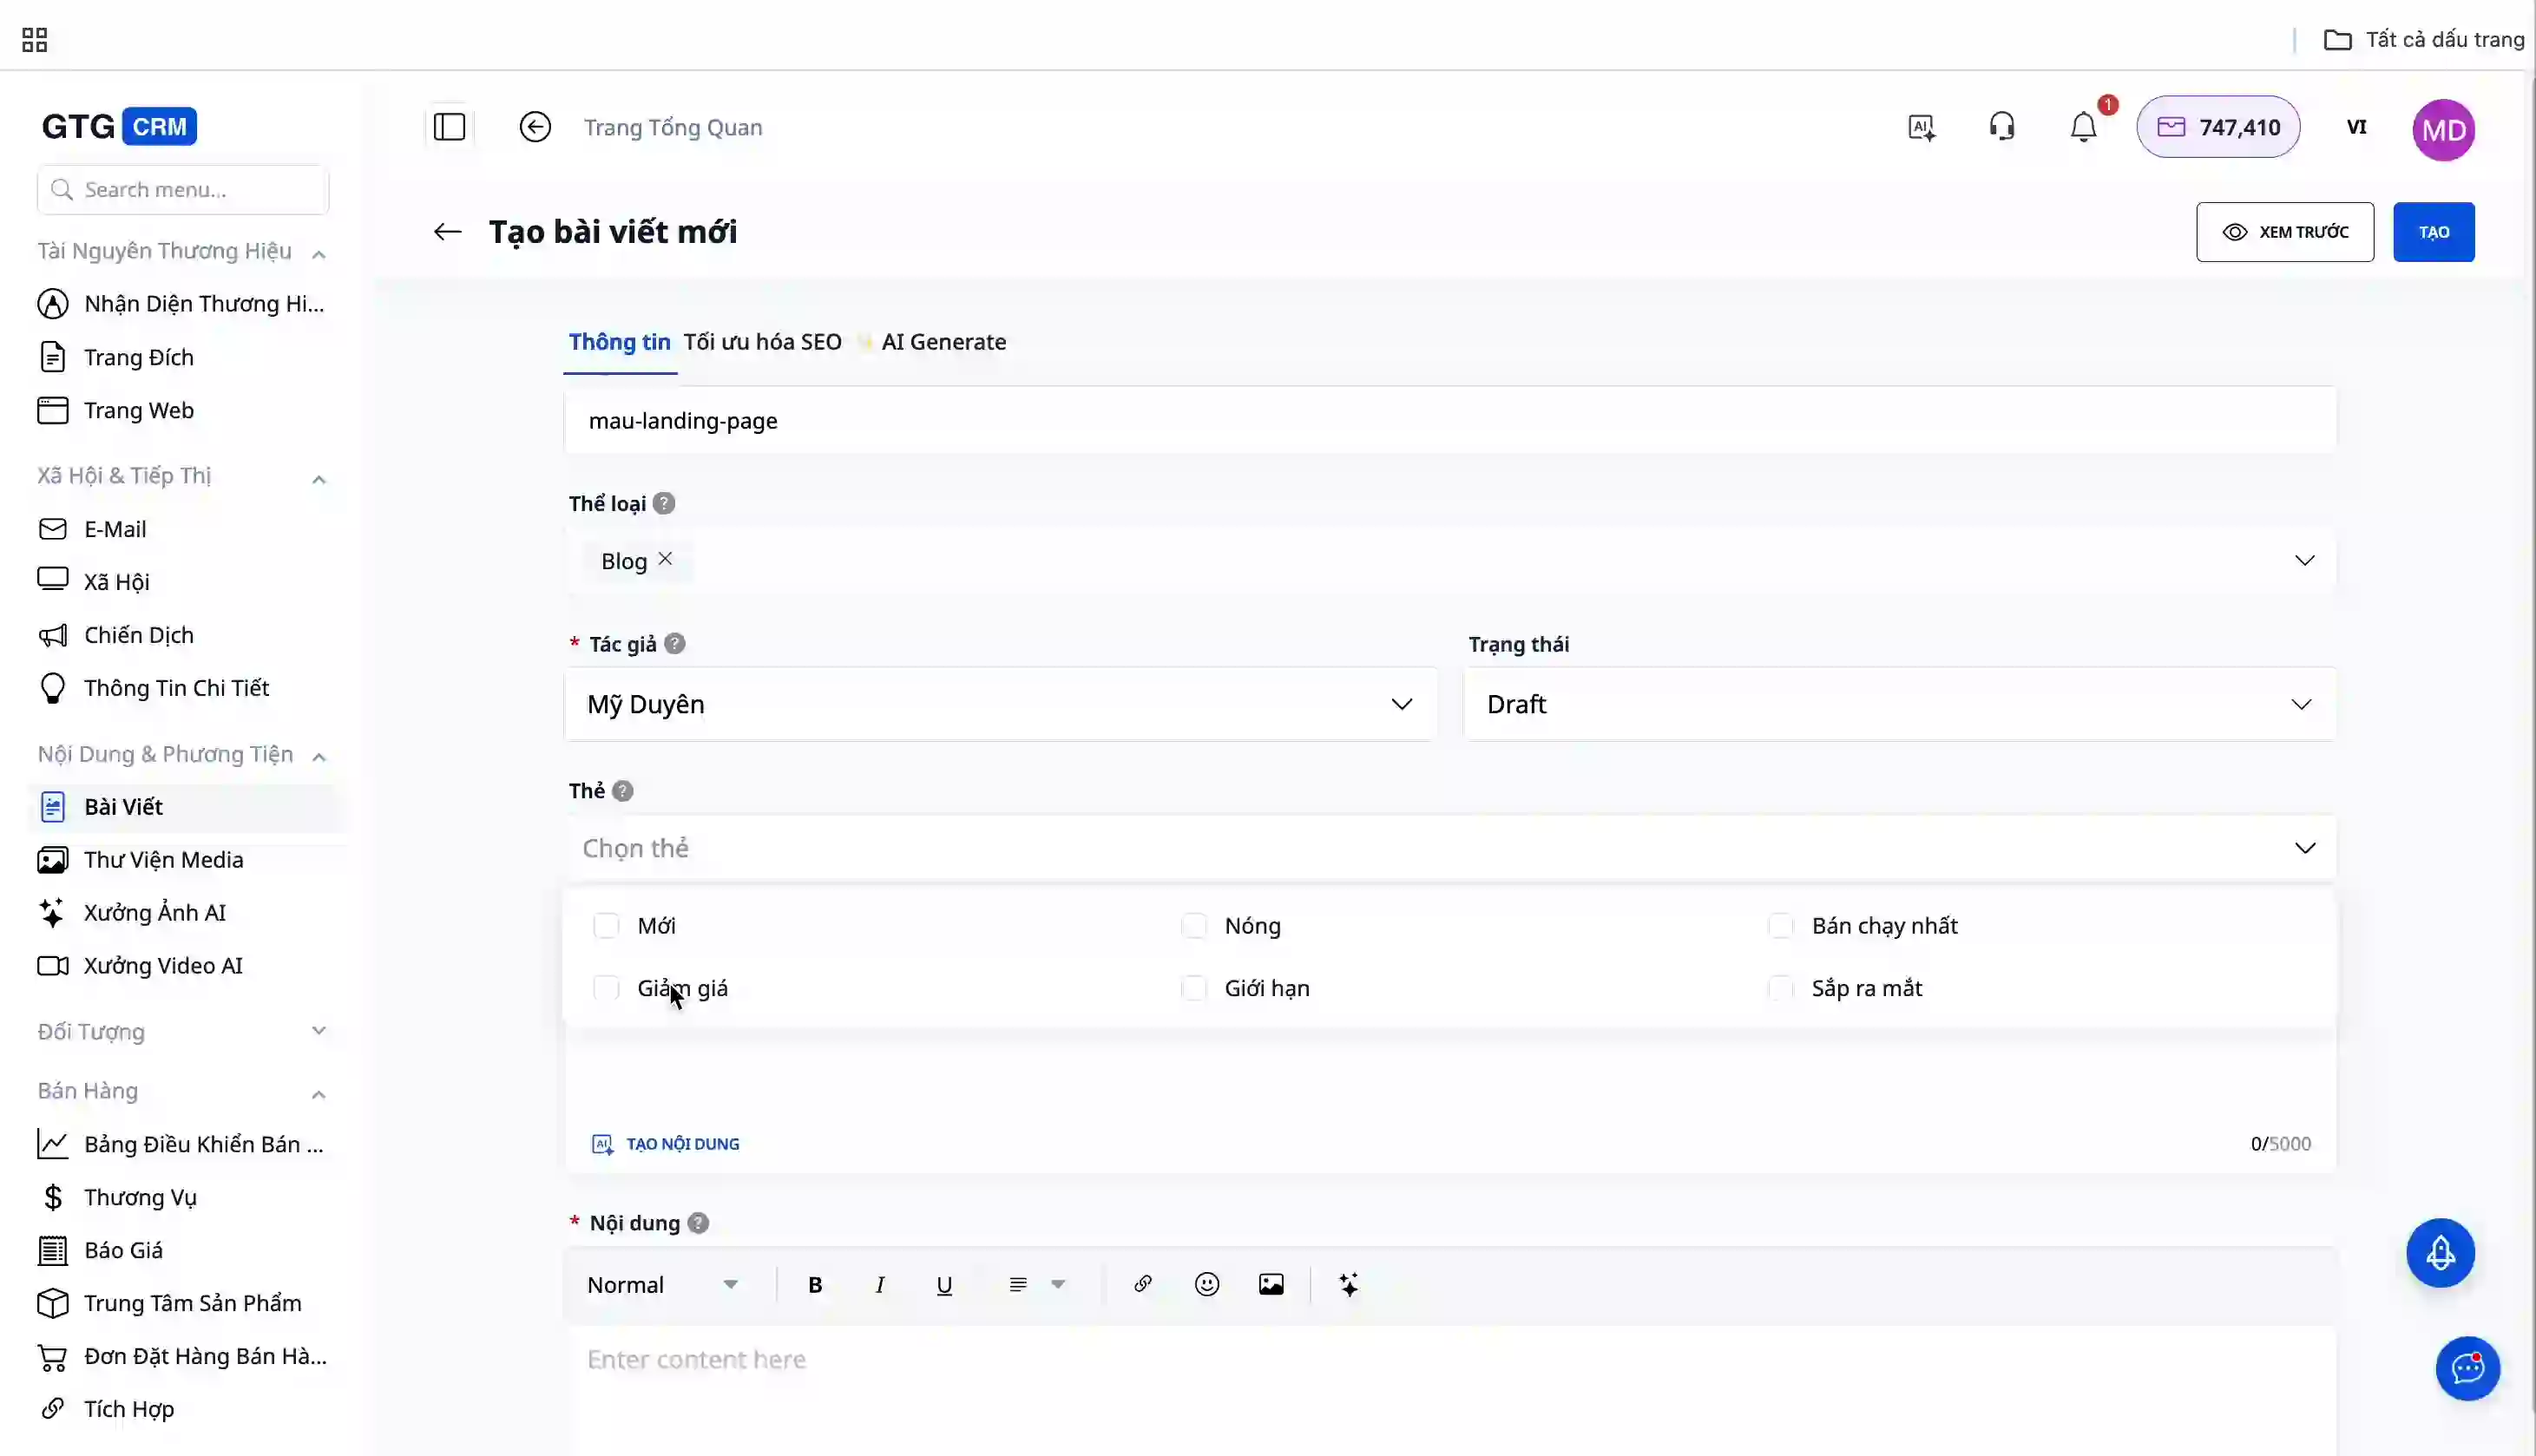Open the Tác giả dropdown showing Mỹ Duyên
2536x1456 pixels.
[1000, 704]
